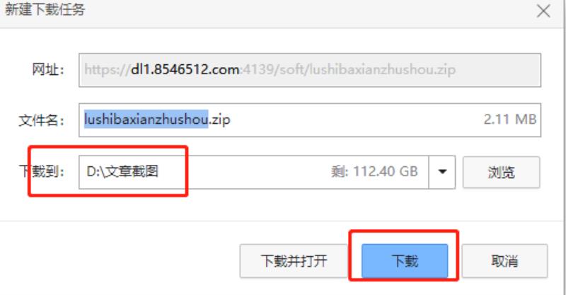
Task: Click lushibaxianzhushou.zip at end of URL
Action: 382,70
